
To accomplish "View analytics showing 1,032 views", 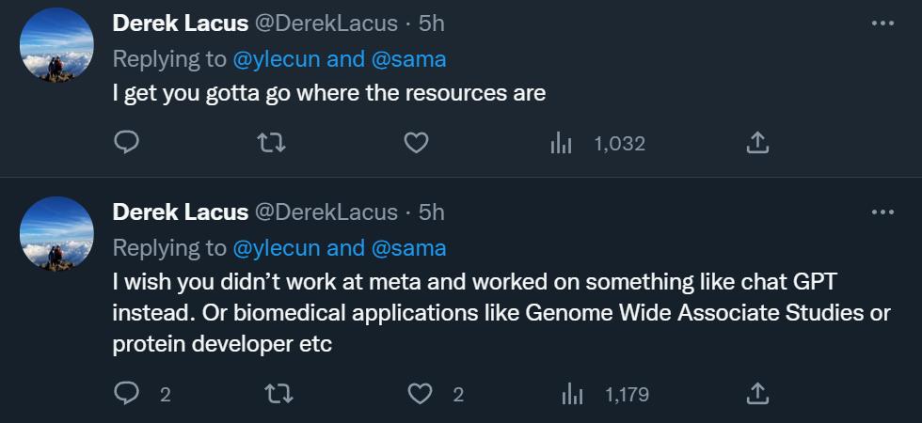I will (x=598, y=143).
